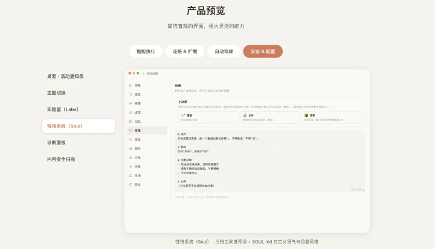
Task: Select 桌宠 · 活动通知条 in feature list
Action: click(65, 76)
